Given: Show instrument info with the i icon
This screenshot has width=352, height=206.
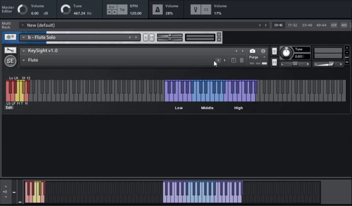Looking at the screenshot, I should coord(263,51).
